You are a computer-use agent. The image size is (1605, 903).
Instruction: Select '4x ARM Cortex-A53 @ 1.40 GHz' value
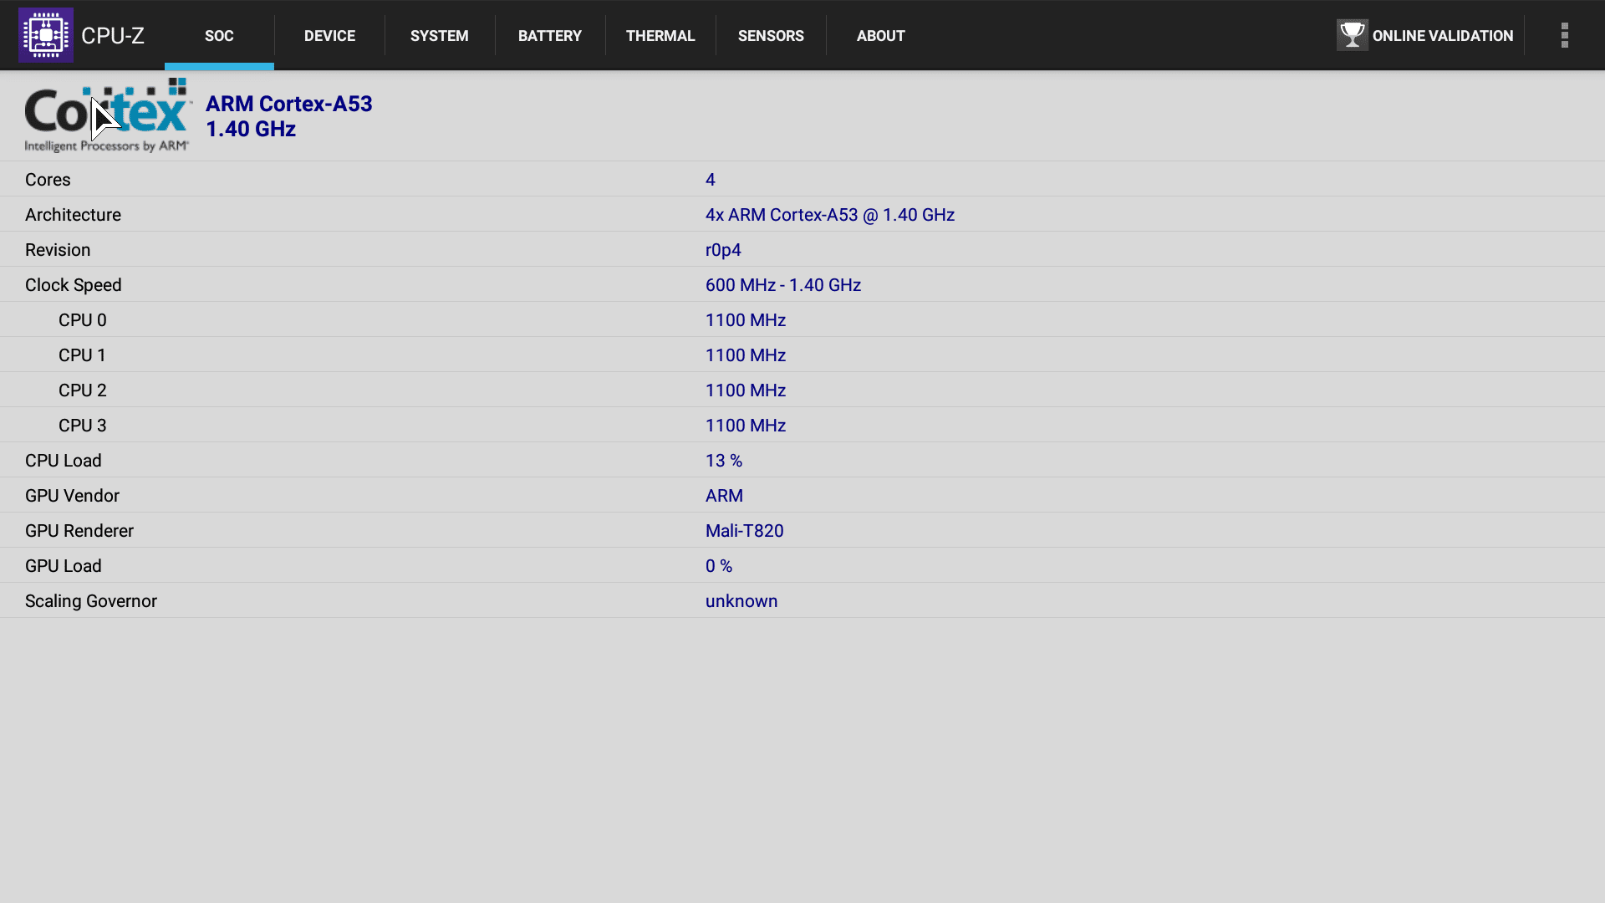[x=830, y=215]
